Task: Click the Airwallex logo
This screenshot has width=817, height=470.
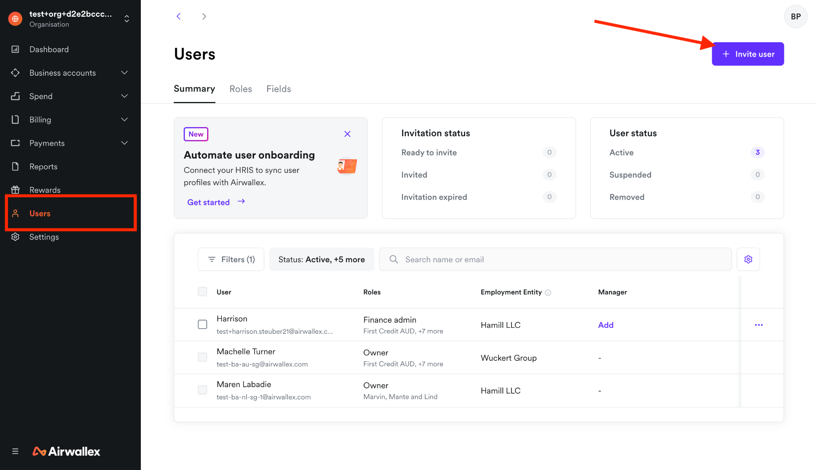Action: (x=66, y=451)
